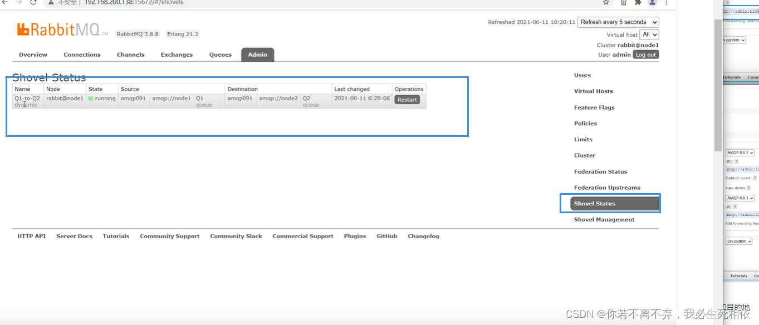The width and height of the screenshot is (759, 325).
Task: Open the browser three-dot menu
Action: (666, 2)
